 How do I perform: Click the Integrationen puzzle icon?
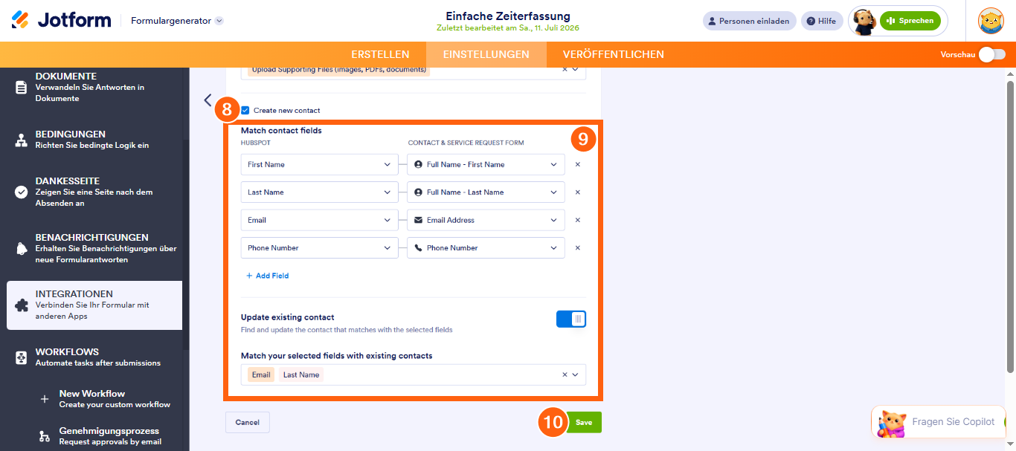point(21,305)
